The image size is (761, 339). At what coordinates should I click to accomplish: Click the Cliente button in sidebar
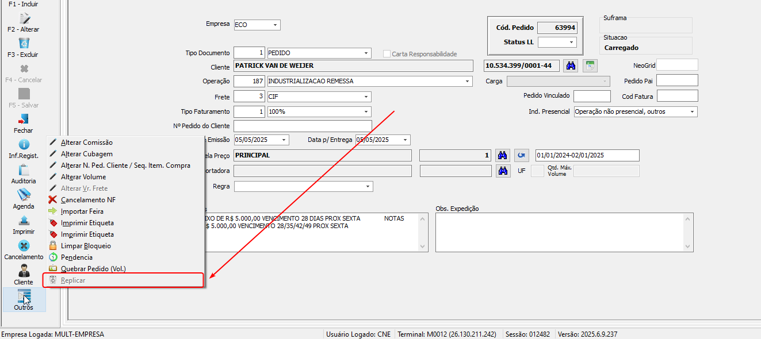(24, 275)
